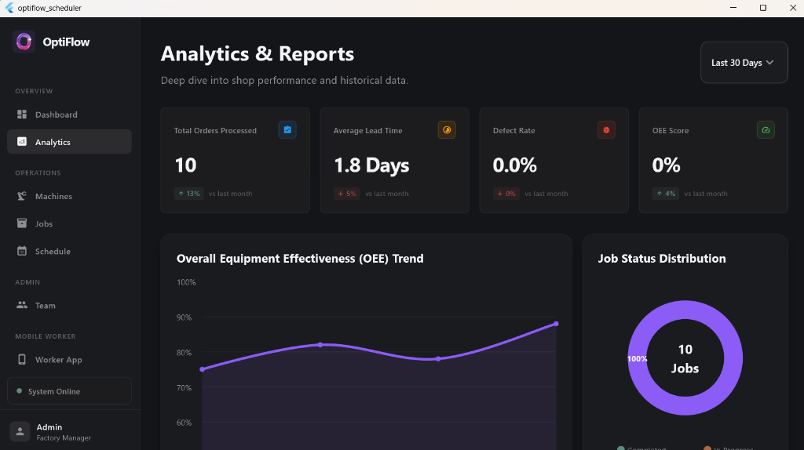804x450 pixels.
Task: Click the green System Online status dot
Action: [x=20, y=390]
